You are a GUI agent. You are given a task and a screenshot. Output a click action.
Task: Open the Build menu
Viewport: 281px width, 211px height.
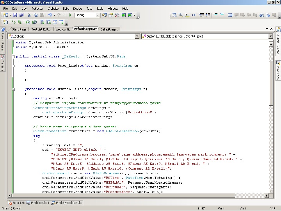66,8
